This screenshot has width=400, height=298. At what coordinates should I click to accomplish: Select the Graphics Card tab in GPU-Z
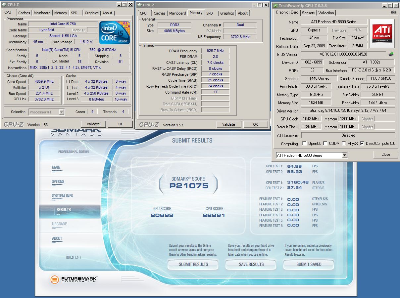pyautogui.click(x=287, y=12)
